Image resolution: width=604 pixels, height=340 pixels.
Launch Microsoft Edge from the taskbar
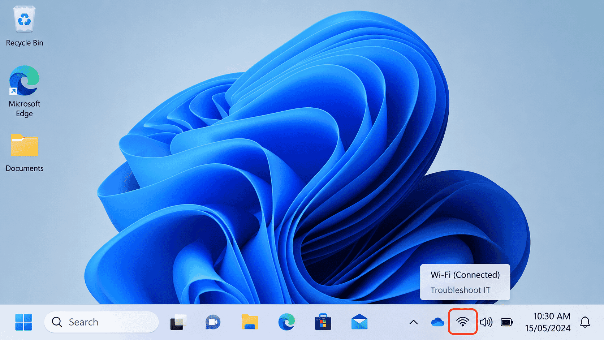286,322
